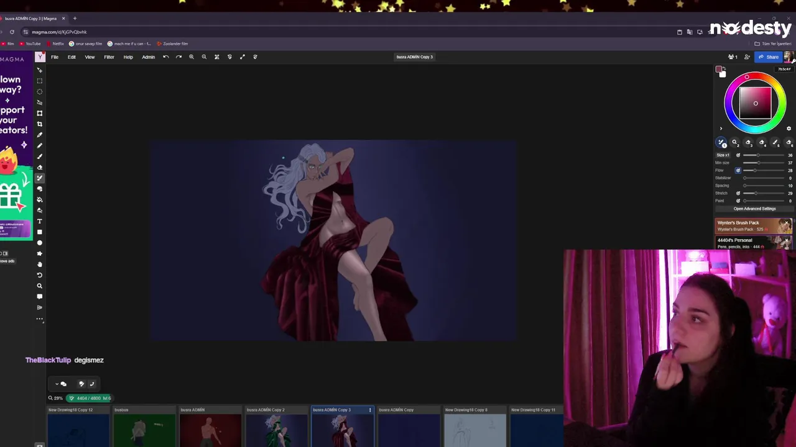Activate brush preset slot 5
This screenshot has height=447, width=796.
(775, 143)
